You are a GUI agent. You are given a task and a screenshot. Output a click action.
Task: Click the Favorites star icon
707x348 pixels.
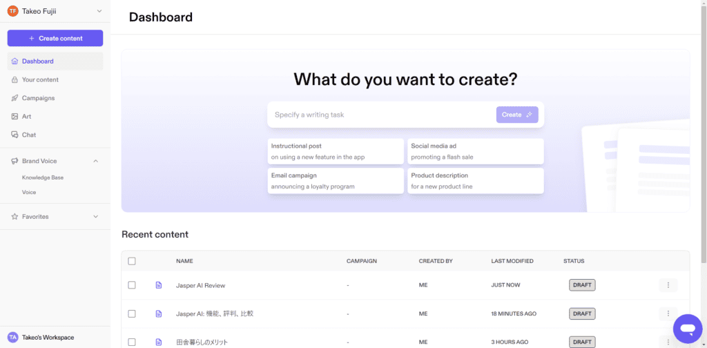(14, 217)
